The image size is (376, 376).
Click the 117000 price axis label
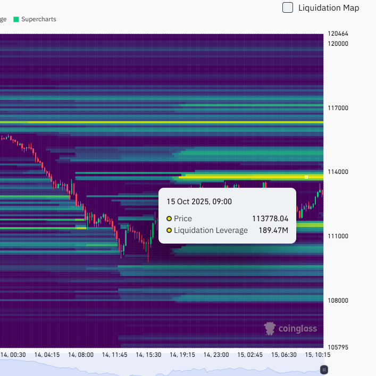click(338, 108)
